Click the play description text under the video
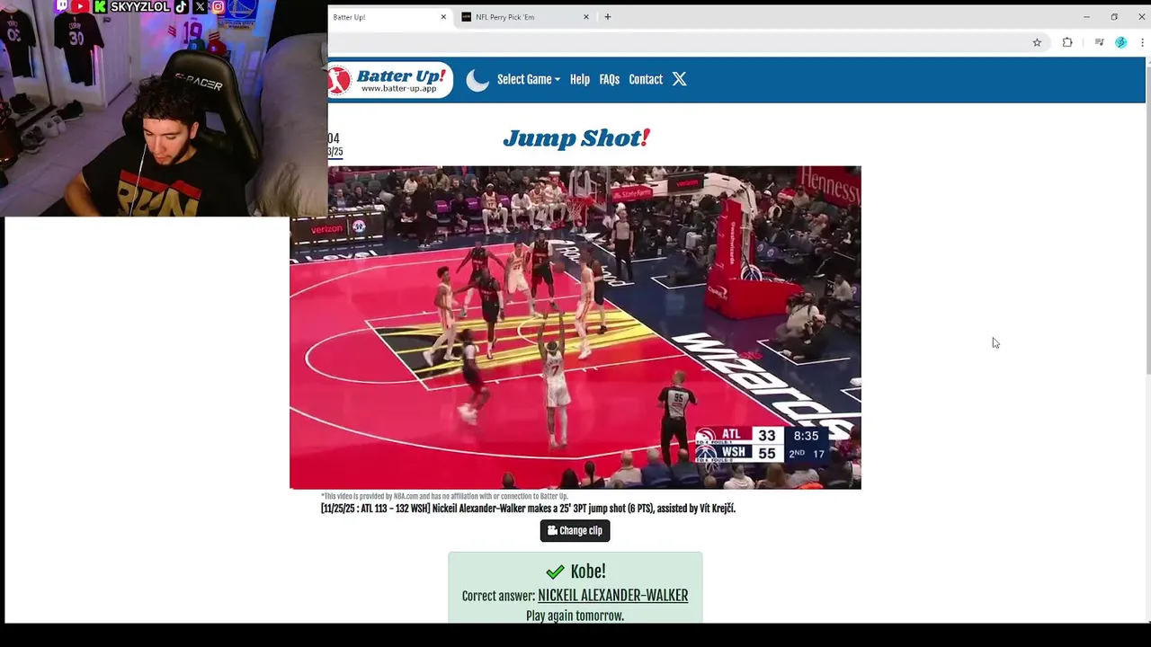Viewport: 1151px width, 647px height. coord(528,509)
